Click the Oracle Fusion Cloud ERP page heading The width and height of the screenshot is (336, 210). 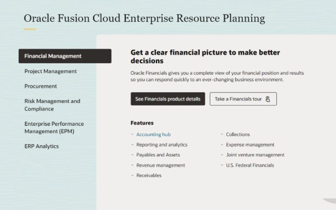point(144,18)
